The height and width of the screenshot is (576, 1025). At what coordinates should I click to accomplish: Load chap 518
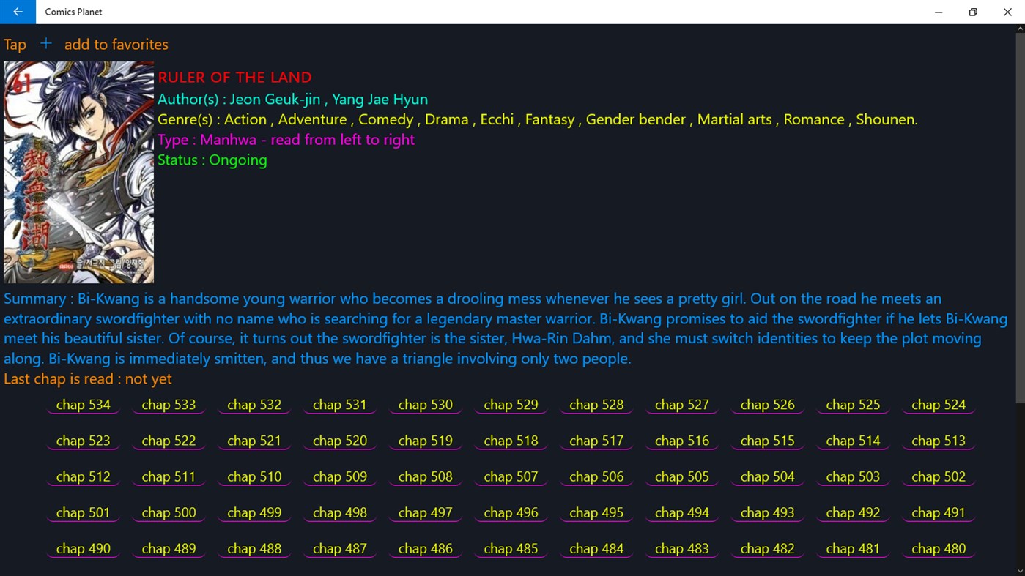[x=511, y=441]
